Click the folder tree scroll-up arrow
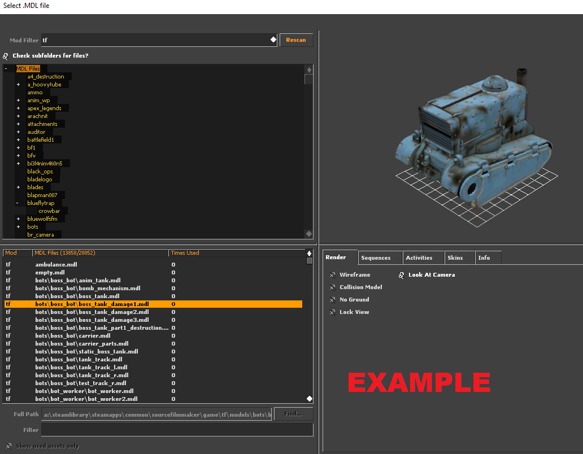This screenshot has width=583, height=454. click(309, 70)
